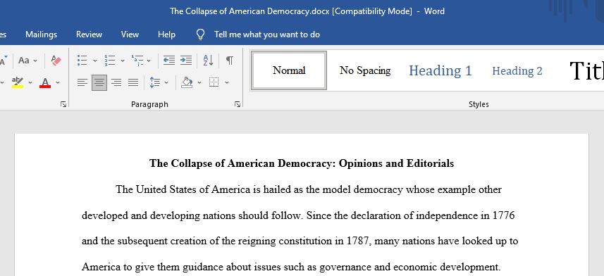The width and height of the screenshot is (604, 276).
Task: Align text to the right
Action: tap(116, 82)
